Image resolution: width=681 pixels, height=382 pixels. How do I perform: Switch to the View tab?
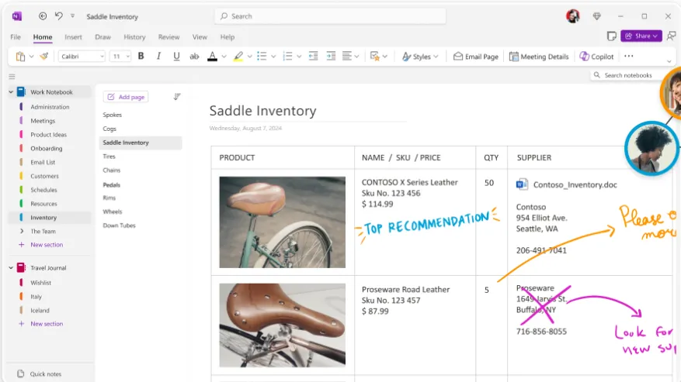click(x=200, y=37)
